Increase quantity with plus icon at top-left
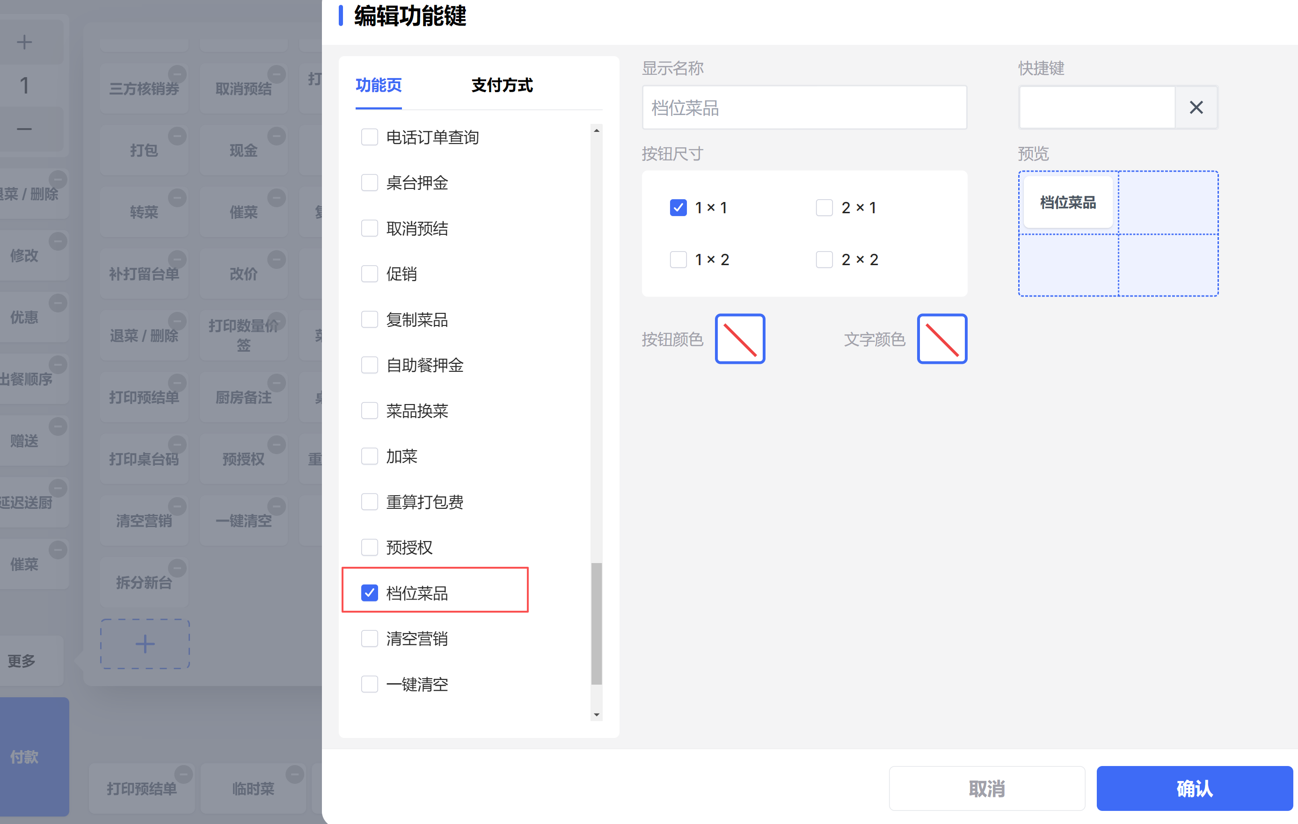Image resolution: width=1298 pixels, height=824 pixels. coord(24,42)
